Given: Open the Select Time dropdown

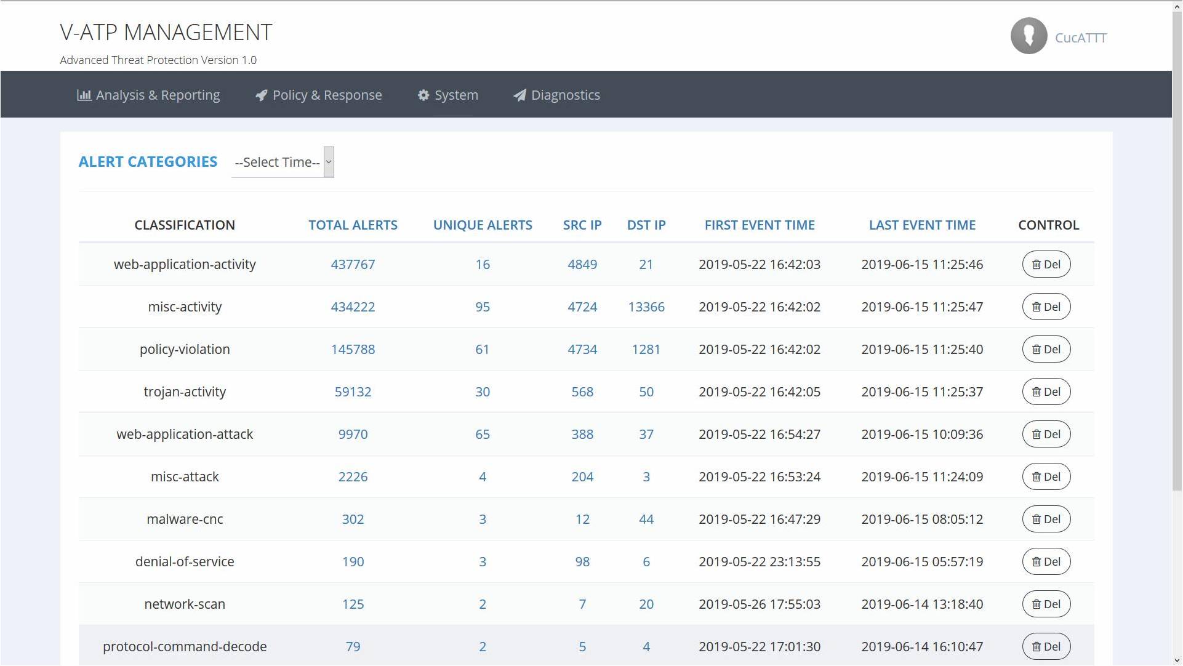Looking at the screenshot, I should coord(283,162).
